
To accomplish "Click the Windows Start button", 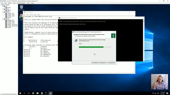I will click(x=20, y=93).
